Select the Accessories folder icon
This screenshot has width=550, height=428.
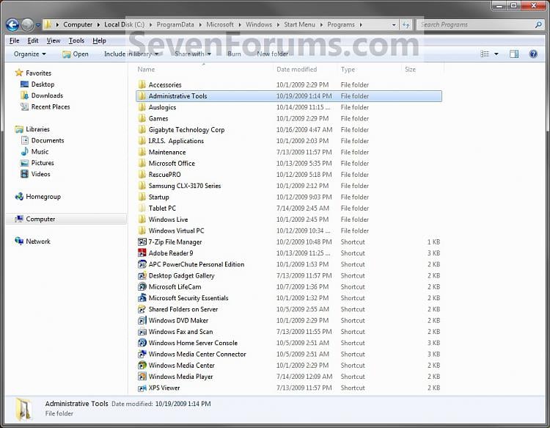coord(142,84)
